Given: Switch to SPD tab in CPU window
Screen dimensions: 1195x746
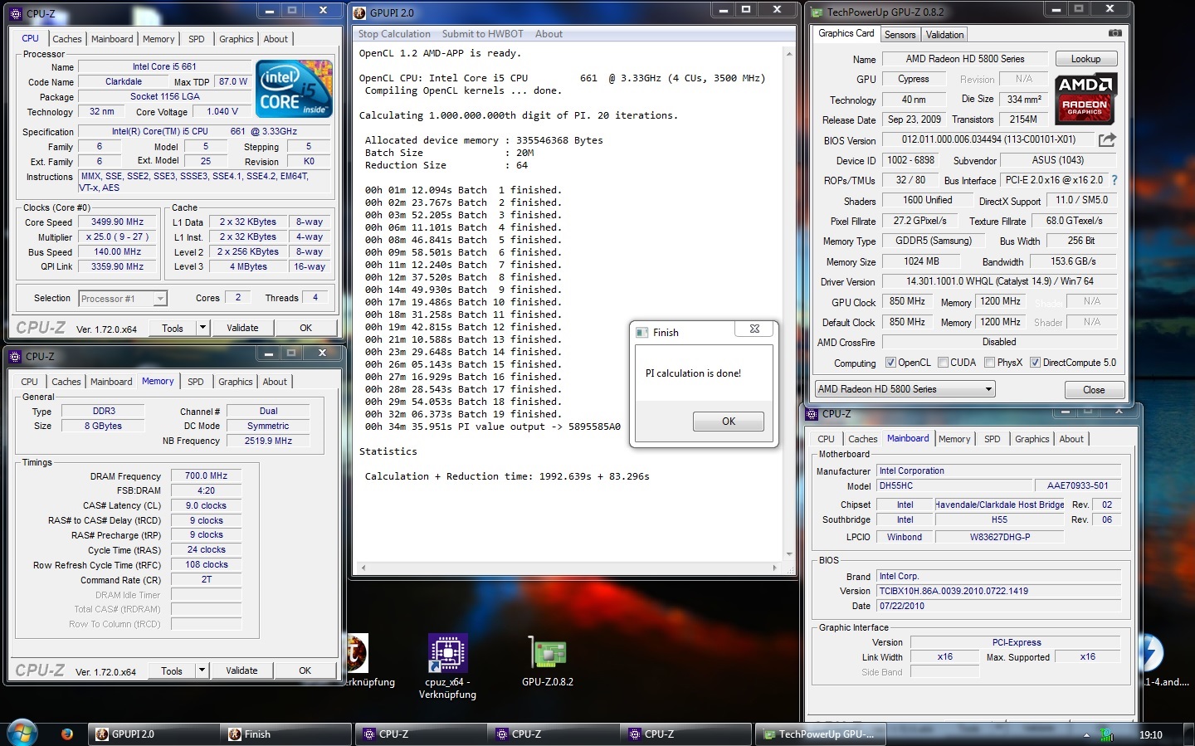Looking at the screenshot, I should pos(196,39).
